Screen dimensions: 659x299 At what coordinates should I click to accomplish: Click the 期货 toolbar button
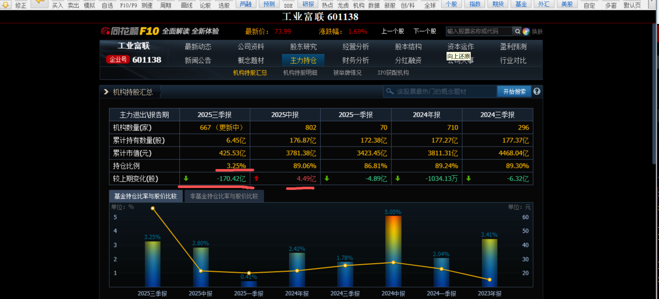tap(498, 4)
